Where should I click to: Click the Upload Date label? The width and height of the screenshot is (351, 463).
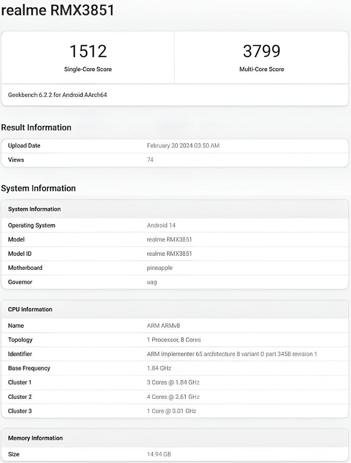click(24, 145)
